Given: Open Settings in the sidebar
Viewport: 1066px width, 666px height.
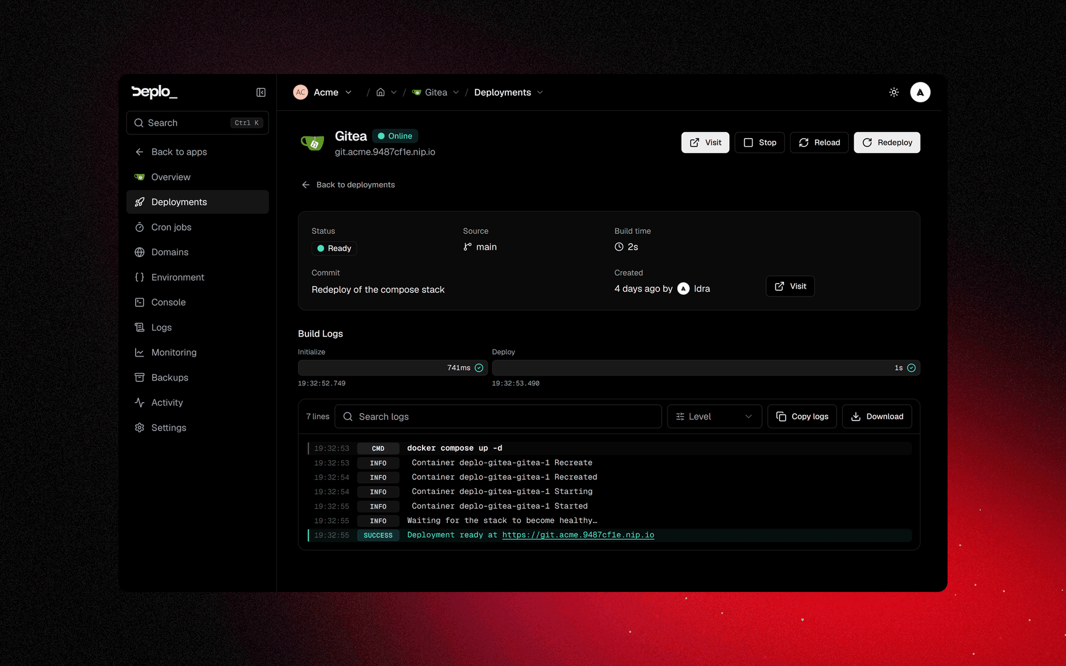Looking at the screenshot, I should tap(197, 428).
